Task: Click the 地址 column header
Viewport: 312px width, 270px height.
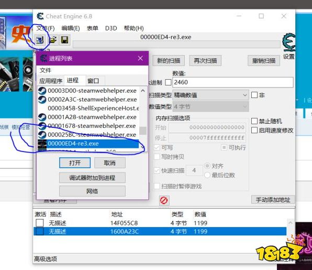Action: (117, 214)
